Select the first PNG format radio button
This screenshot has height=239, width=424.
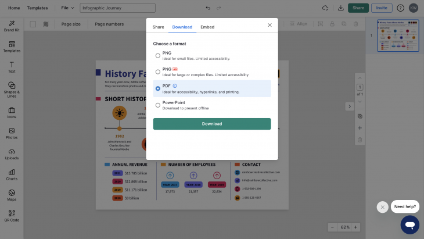pos(158,55)
